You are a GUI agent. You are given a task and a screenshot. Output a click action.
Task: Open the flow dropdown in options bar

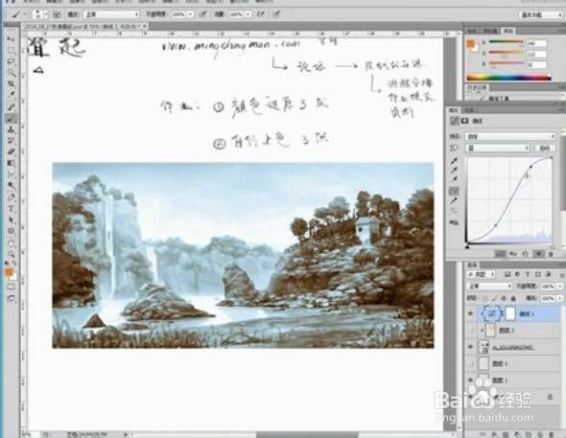pyautogui.click(x=248, y=14)
